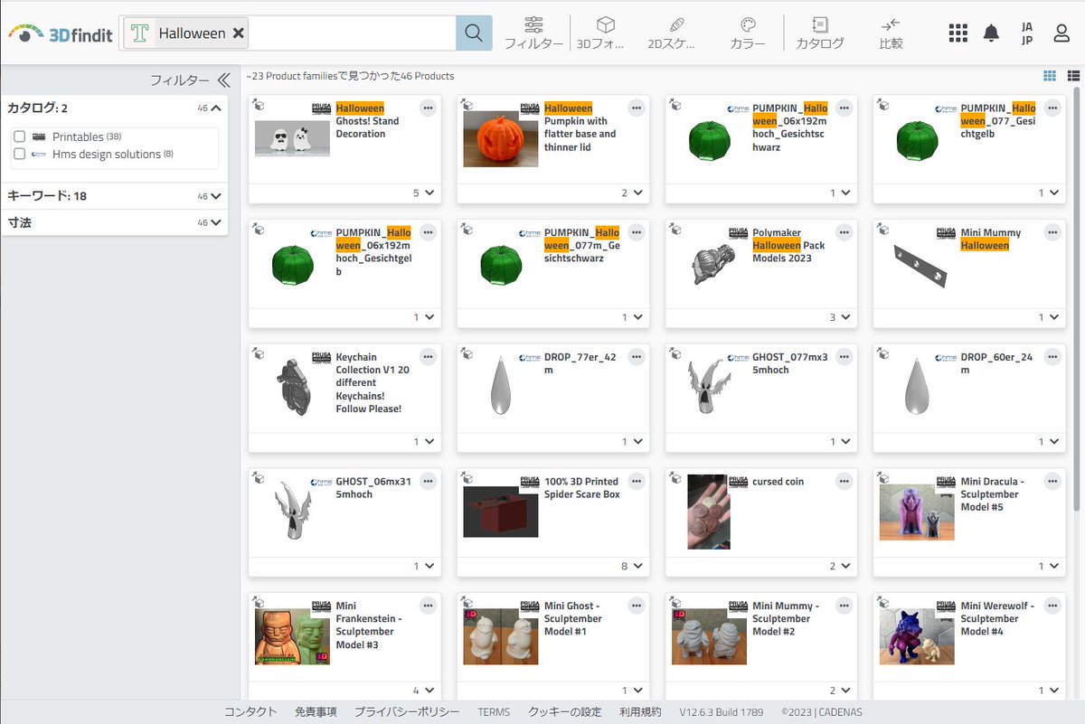Open the カラー palette icon
1085x724 pixels.
tap(747, 25)
